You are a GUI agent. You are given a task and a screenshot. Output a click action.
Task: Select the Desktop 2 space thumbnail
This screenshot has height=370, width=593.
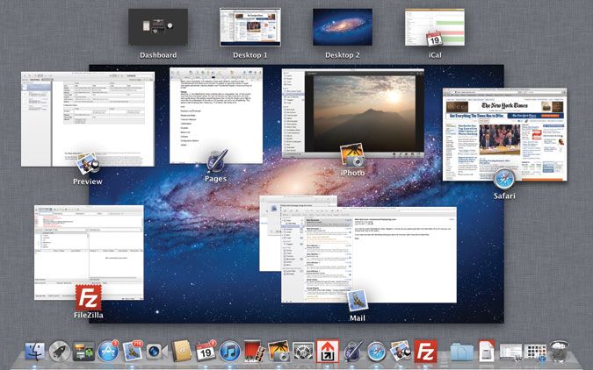tap(342, 27)
